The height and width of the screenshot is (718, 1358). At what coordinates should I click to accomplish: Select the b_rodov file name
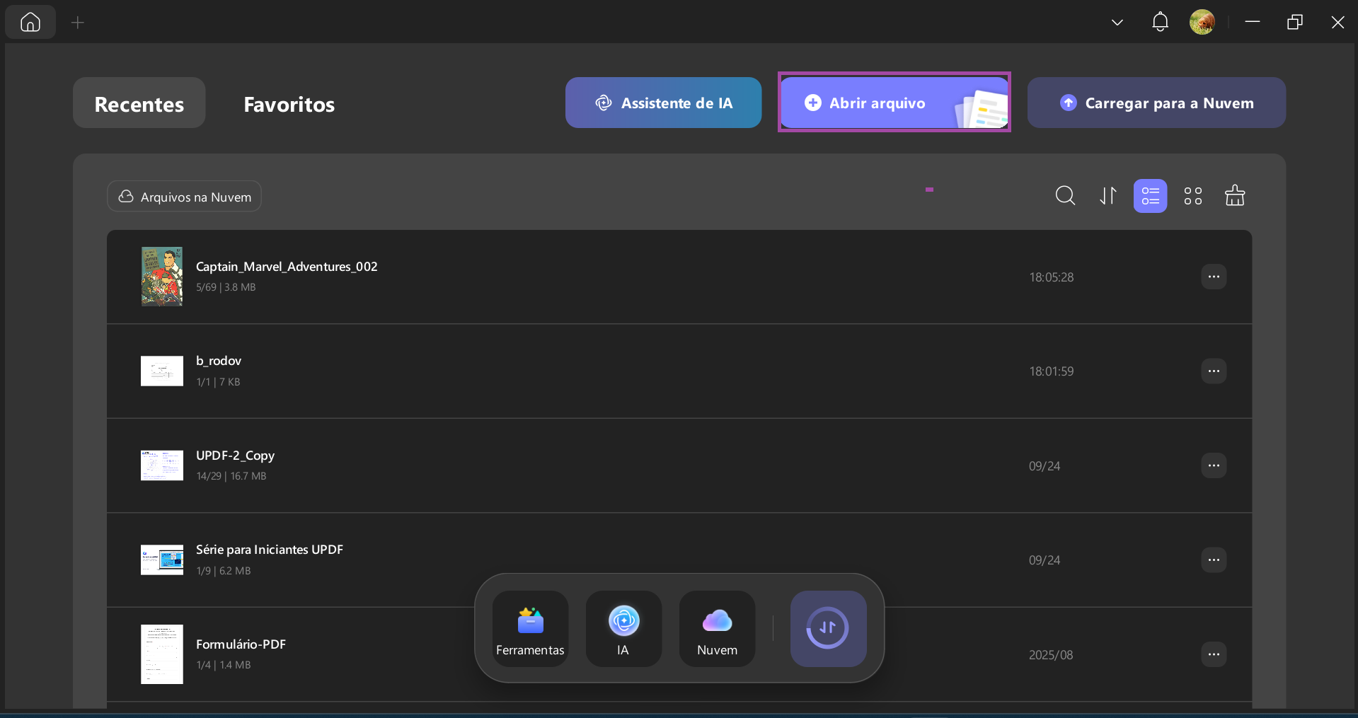[x=219, y=361]
